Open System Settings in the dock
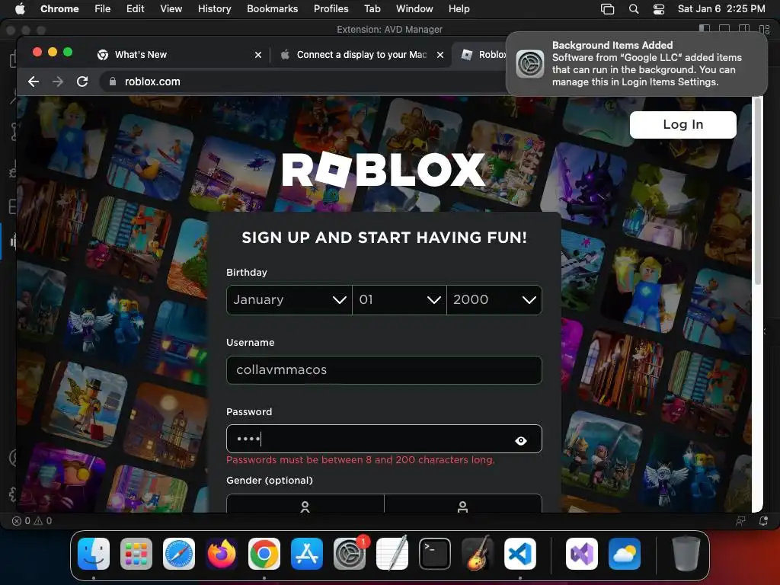Image resolution: width=780 pixels, height=585 pixels. [x=349, y=554]
